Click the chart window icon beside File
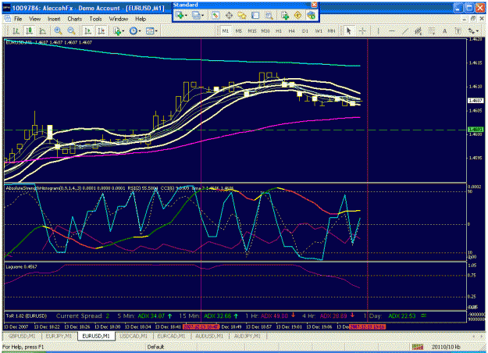488x353 pixels. tap(8, 19)
